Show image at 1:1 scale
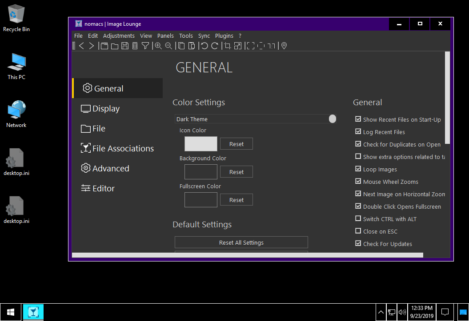This screenshot has height=321, width=469. [x=271, y=46]
